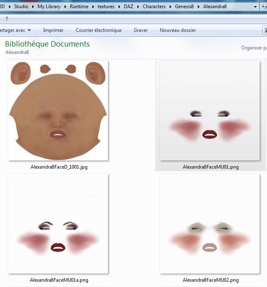Click file name Alexandra8FaceMU02.png
This screenshot has height=287, width=267.
(211, 280)
